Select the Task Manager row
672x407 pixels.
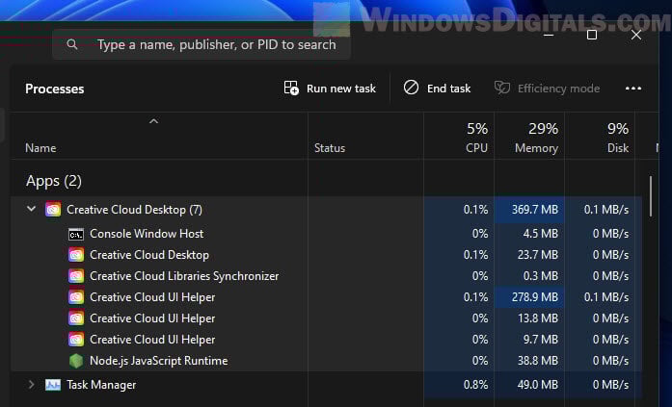(326, 385)
